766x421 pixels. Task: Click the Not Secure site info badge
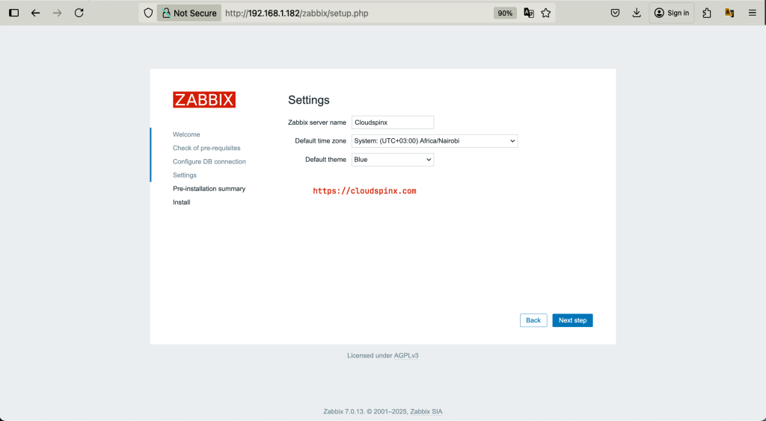click(189, 13)
